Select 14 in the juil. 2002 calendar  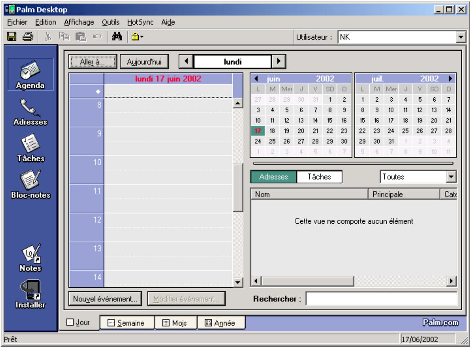(x=448, y=110)
